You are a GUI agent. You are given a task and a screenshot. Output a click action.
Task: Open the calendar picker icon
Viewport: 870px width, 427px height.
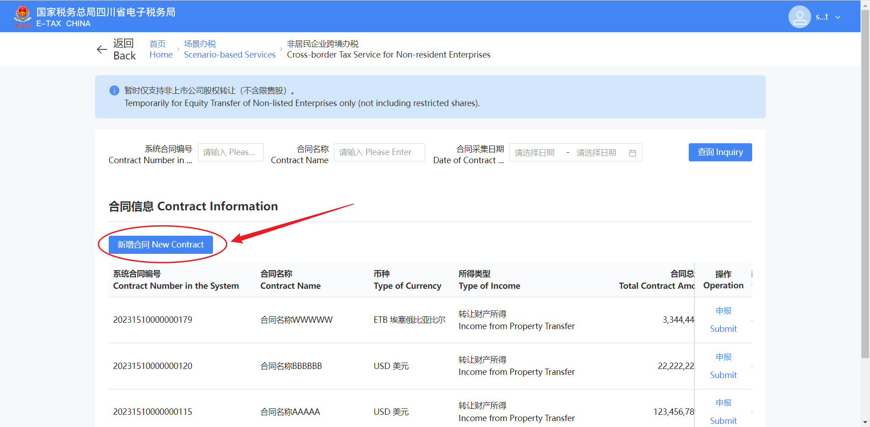tap(633, 153)
